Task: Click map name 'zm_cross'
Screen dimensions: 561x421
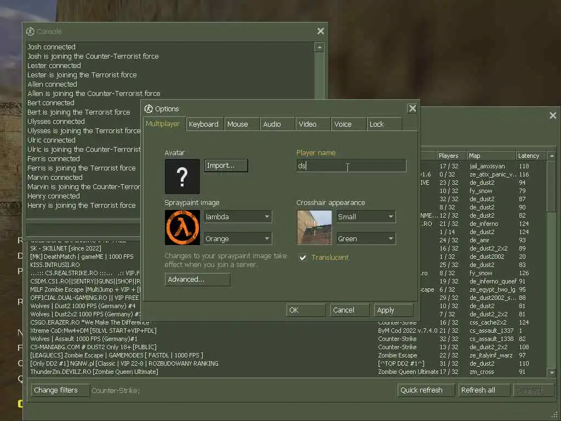Action: point(482,372)
